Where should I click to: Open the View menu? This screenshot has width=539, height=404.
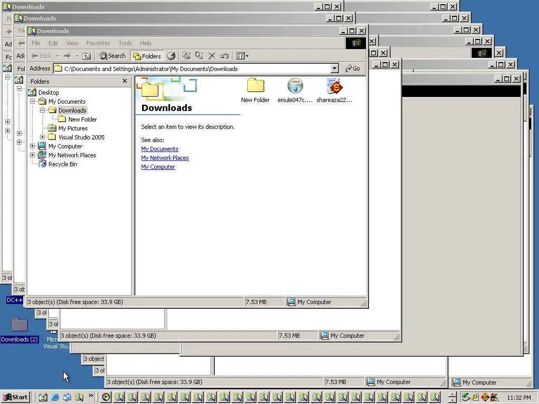(x=72, y=43)
